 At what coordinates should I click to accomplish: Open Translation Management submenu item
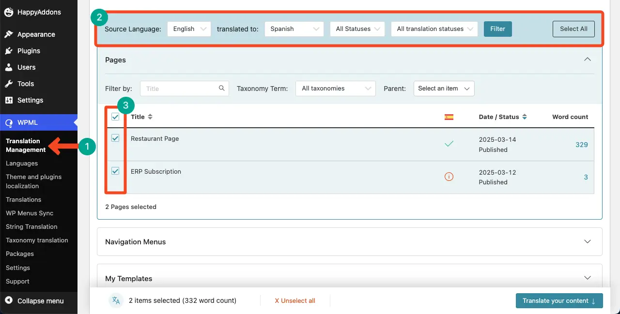point(26,145)
